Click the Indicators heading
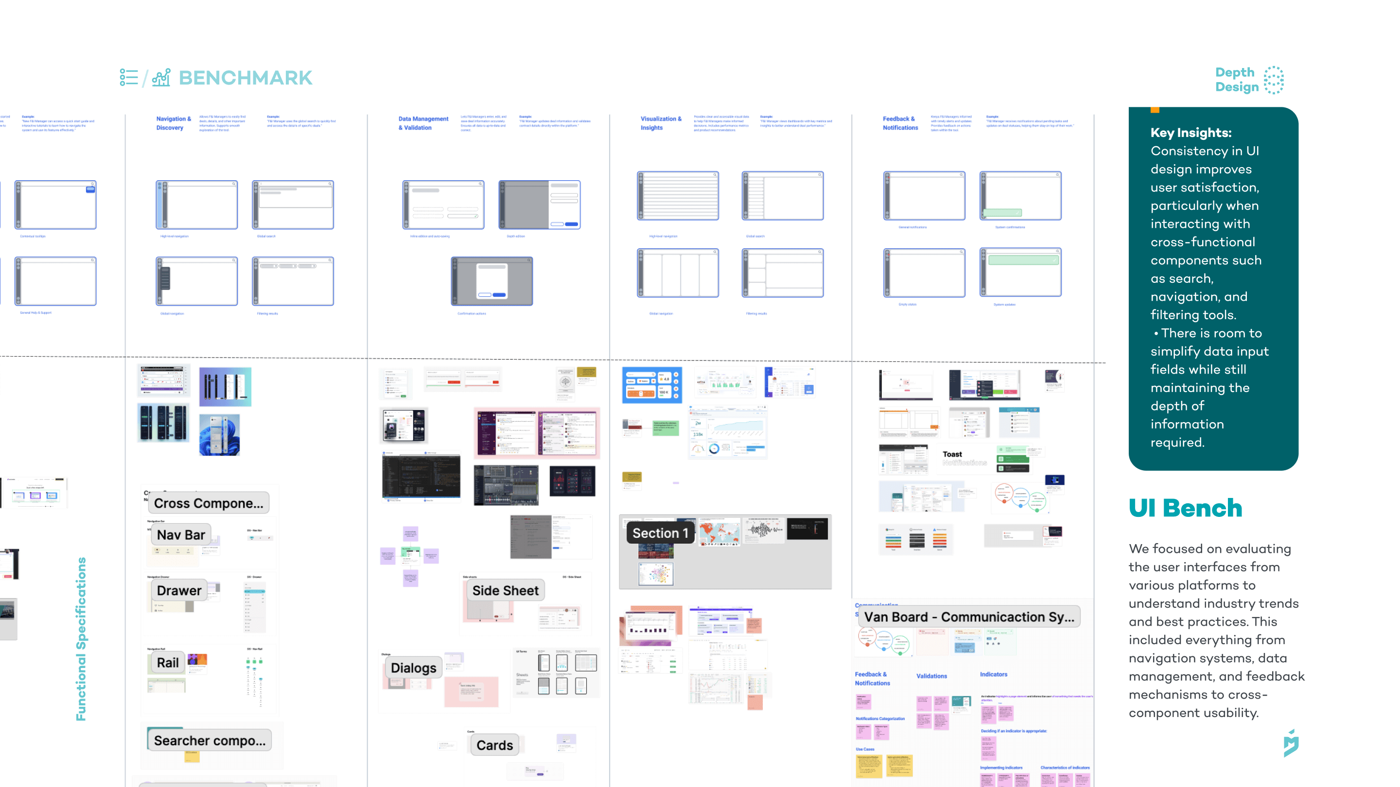Viewport: 1400px width, 787px height. click(994, 675)
